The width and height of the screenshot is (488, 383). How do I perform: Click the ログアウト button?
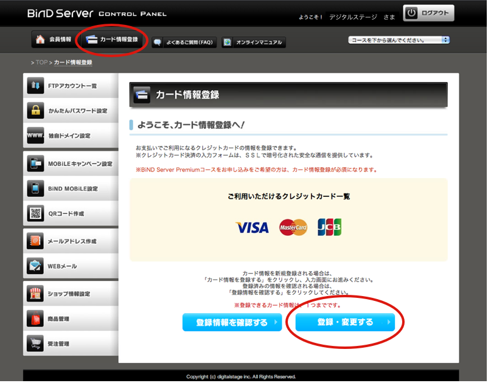pyautogui.click(x=428, y=13)
